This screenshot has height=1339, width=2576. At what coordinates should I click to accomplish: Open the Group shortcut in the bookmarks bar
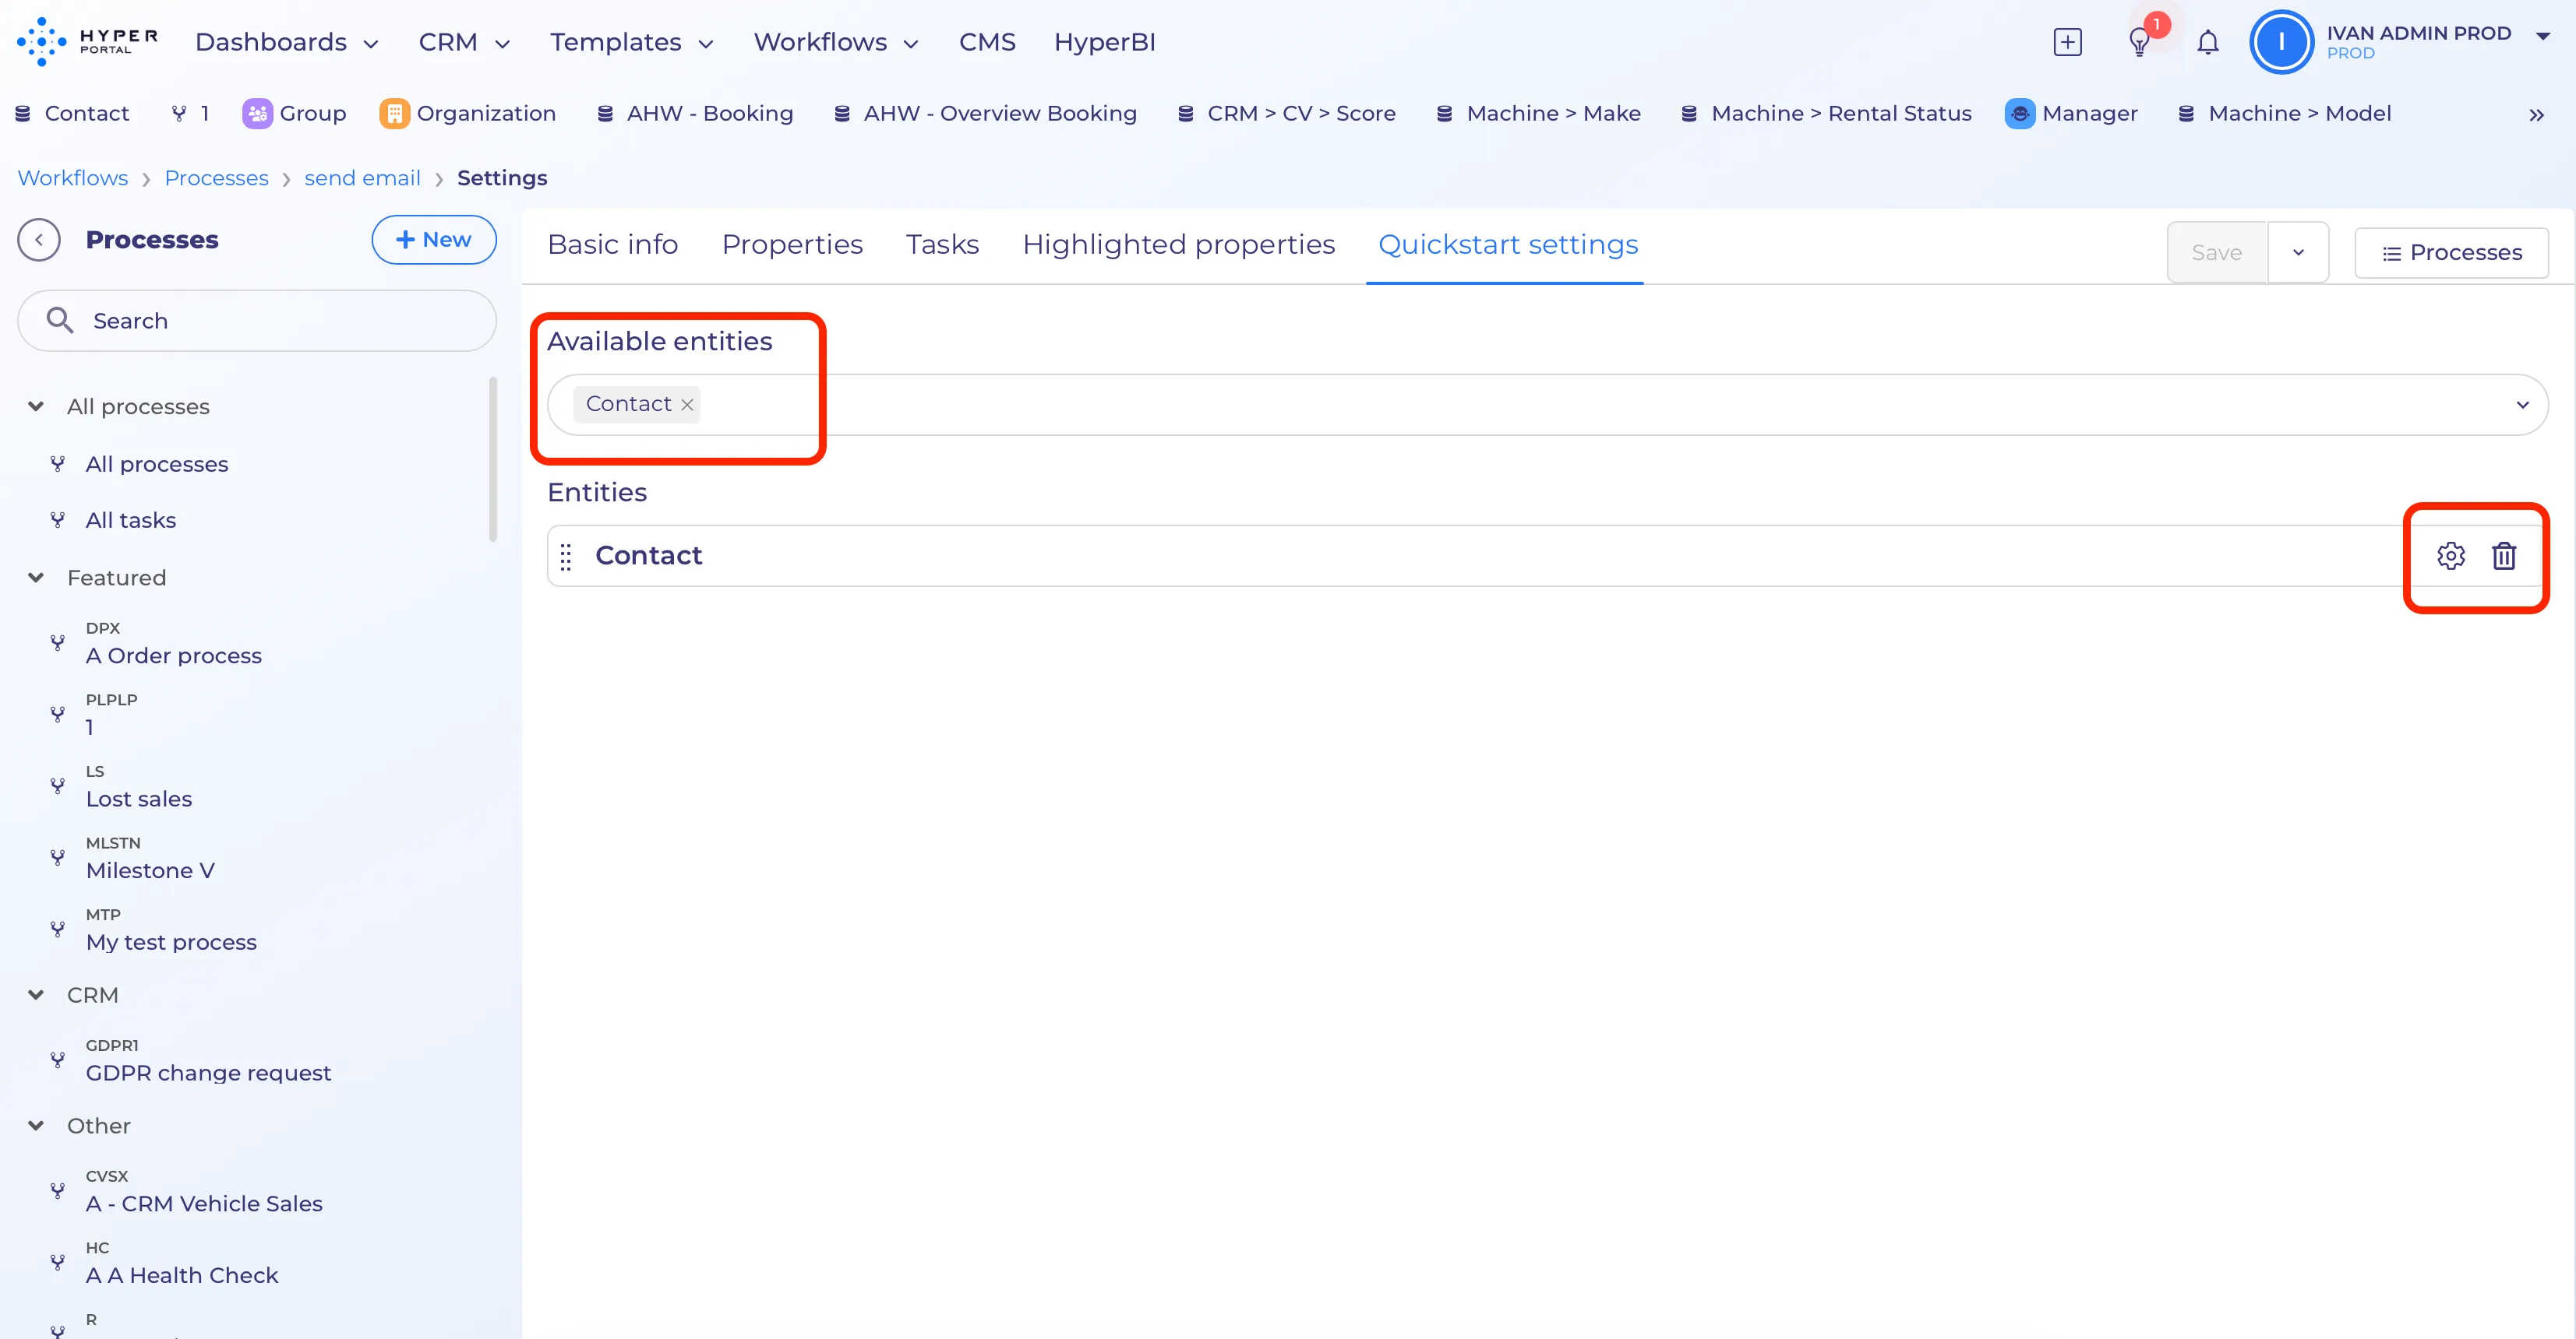pyautogui.click(x=295, y=114)
